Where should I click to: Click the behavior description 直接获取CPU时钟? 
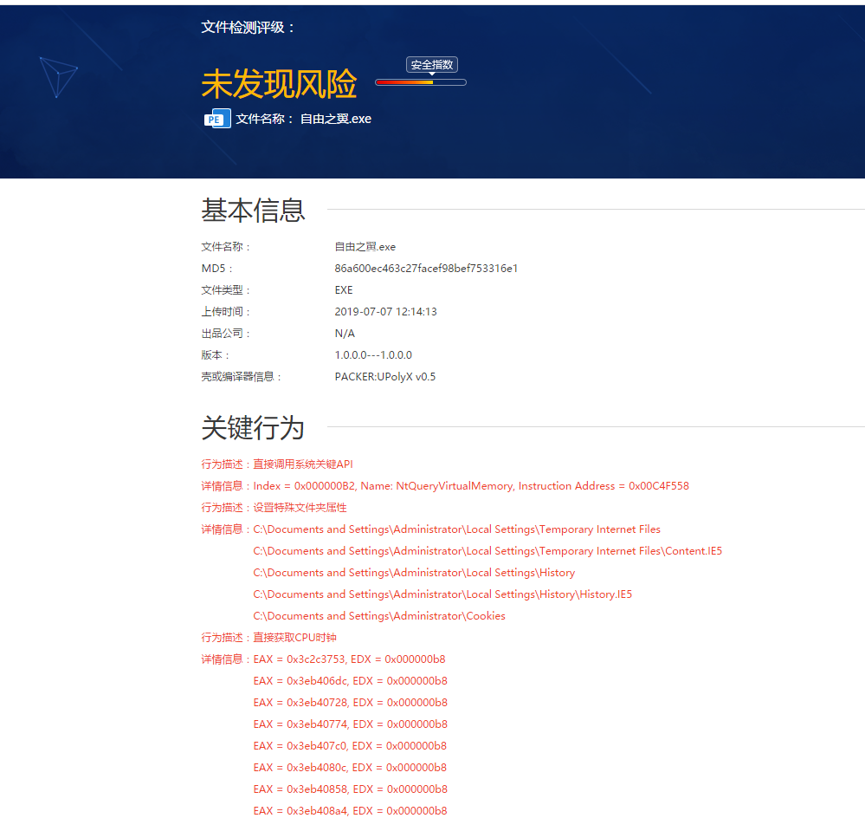pos(294,638)
